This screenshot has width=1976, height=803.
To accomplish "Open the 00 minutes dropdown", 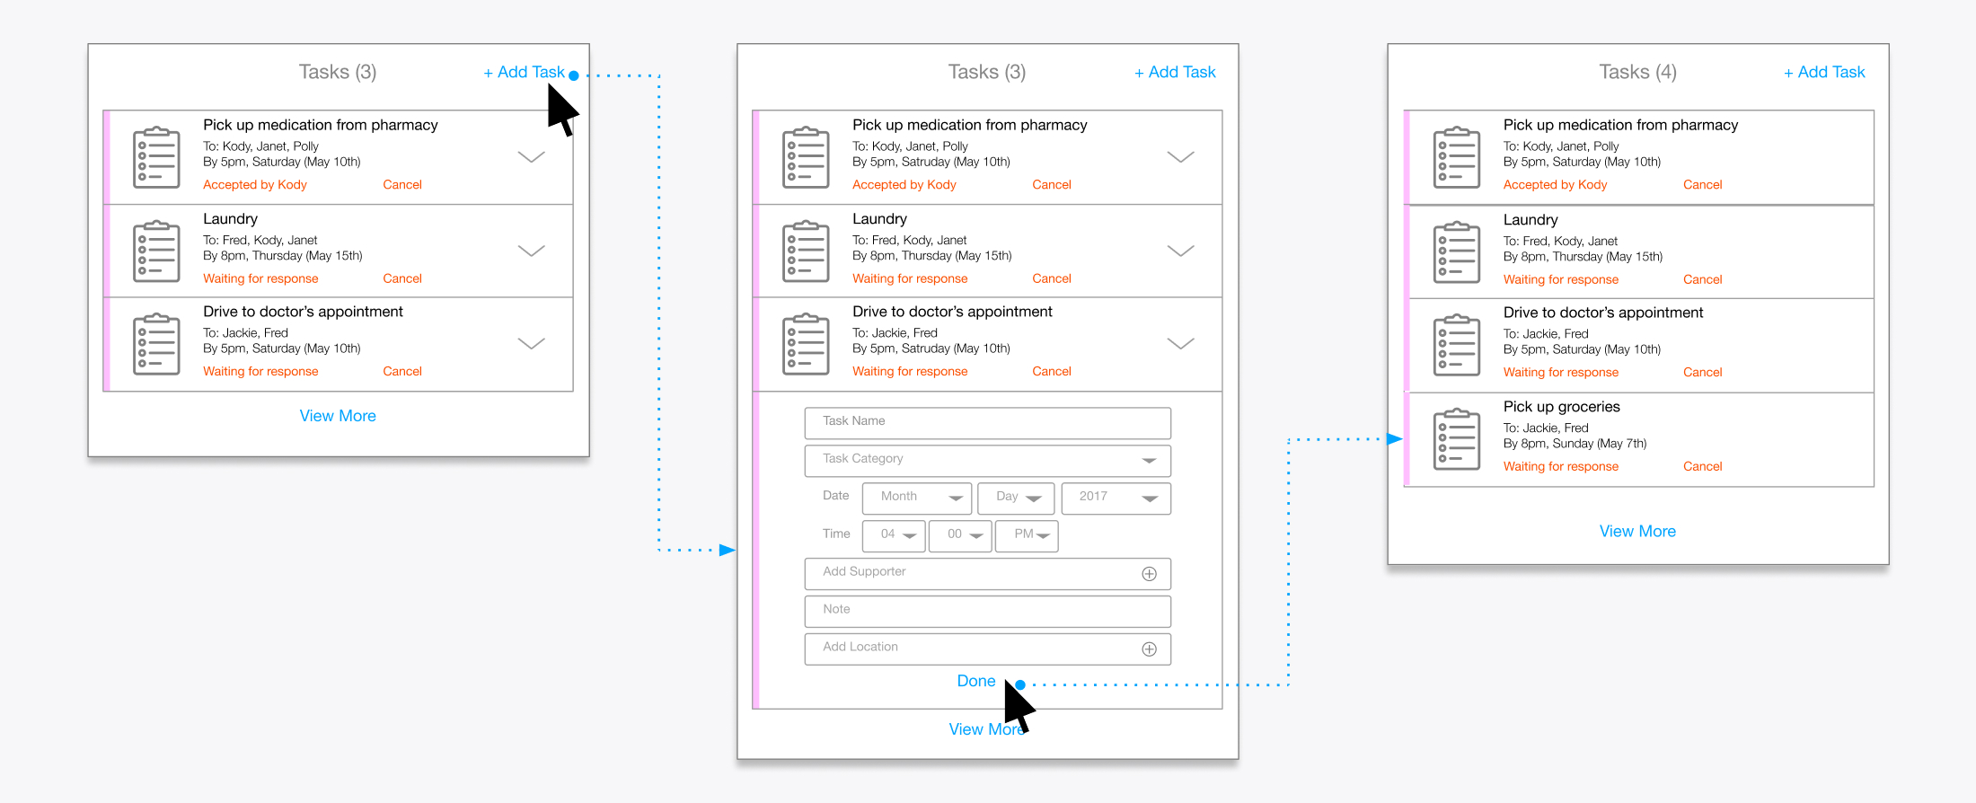I will tap(960, 536).
